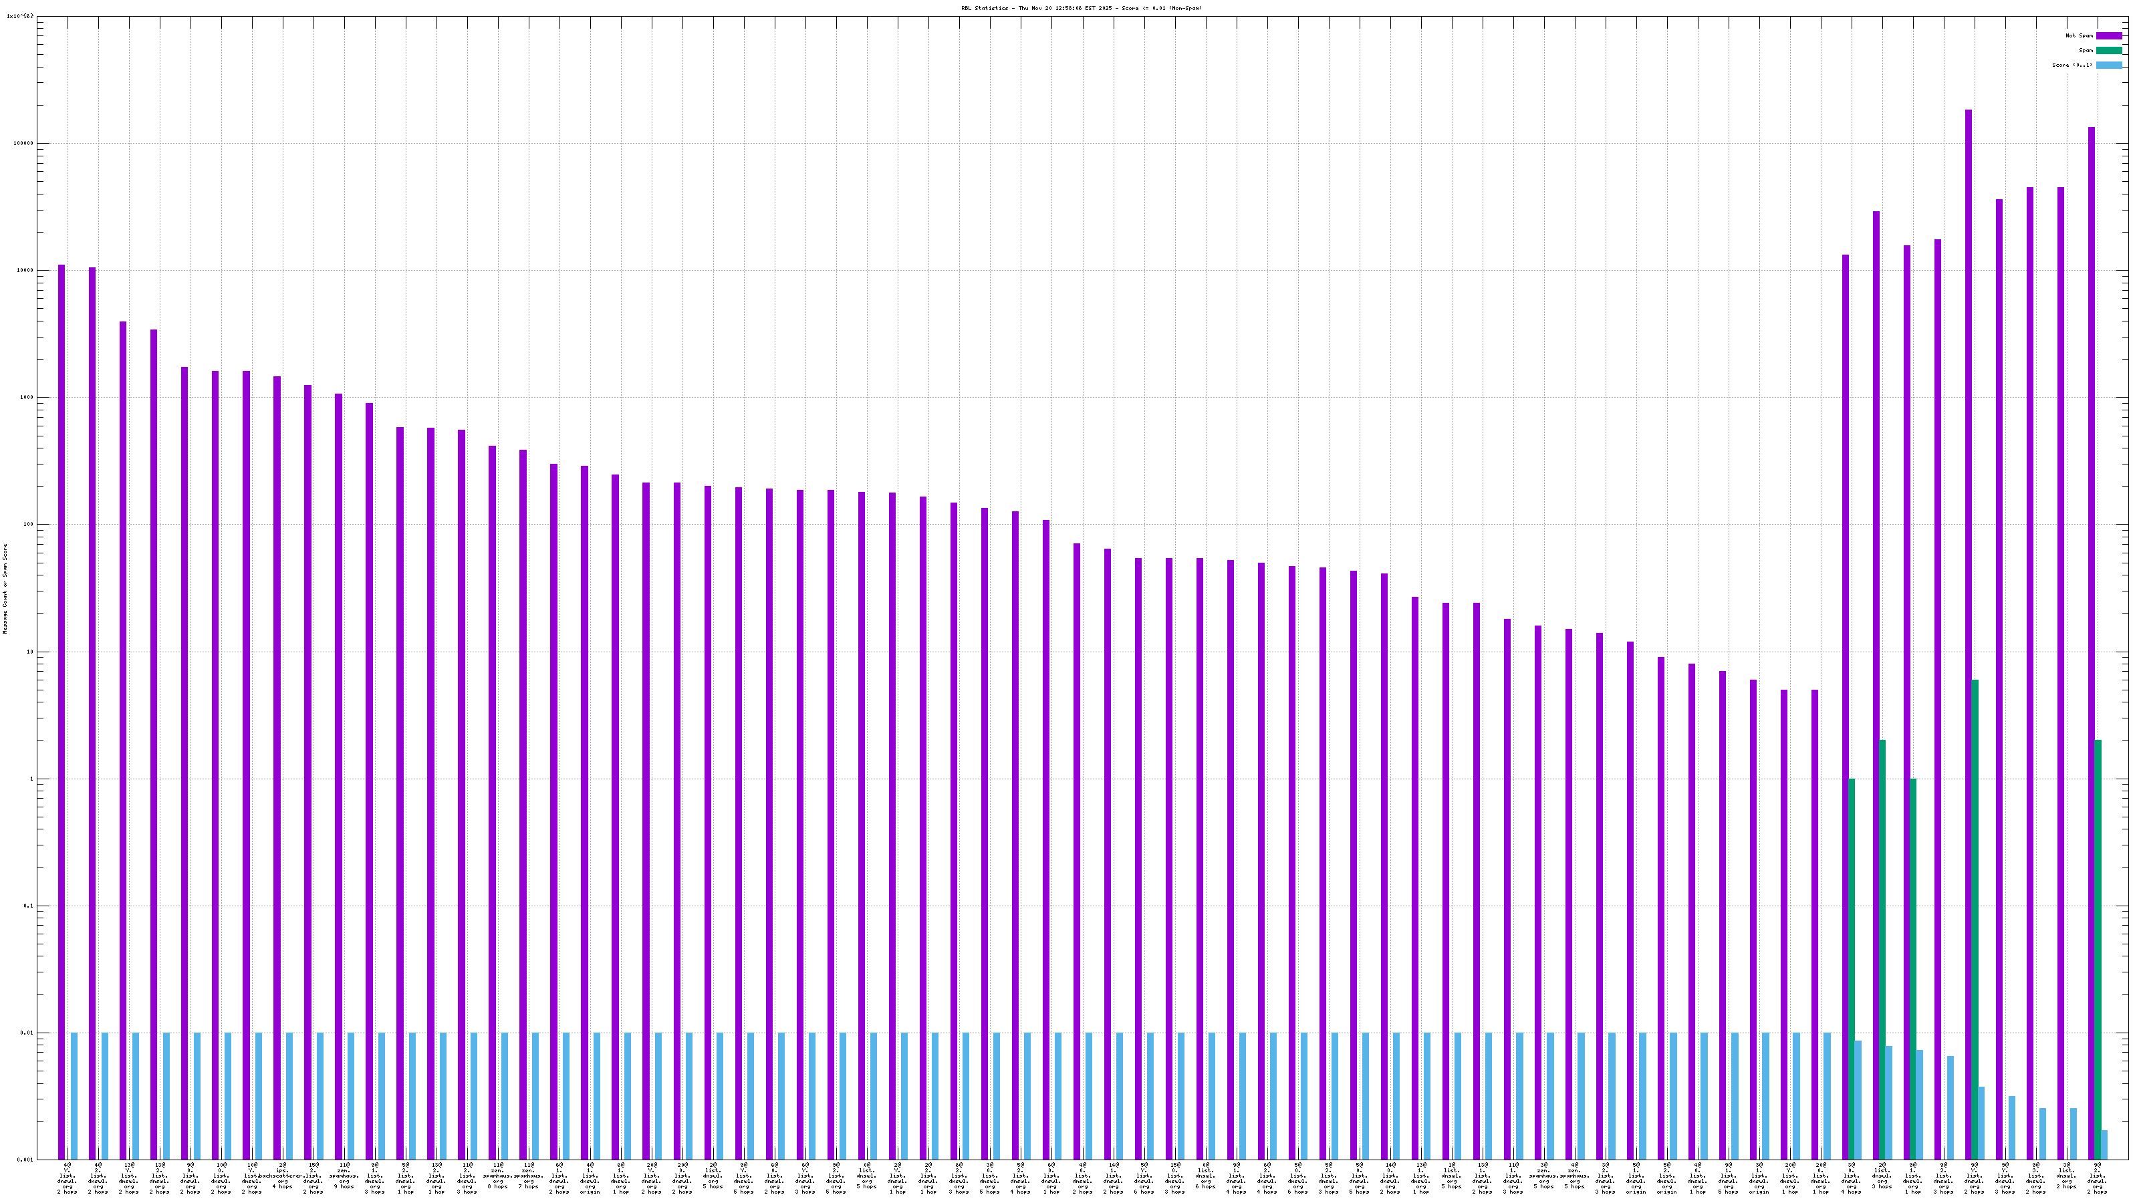The width and height of the screenshot is (2139, 1203).
Task: Click the vertical "Message Count or Spam Score" axis label
Action: pos(5,589)
